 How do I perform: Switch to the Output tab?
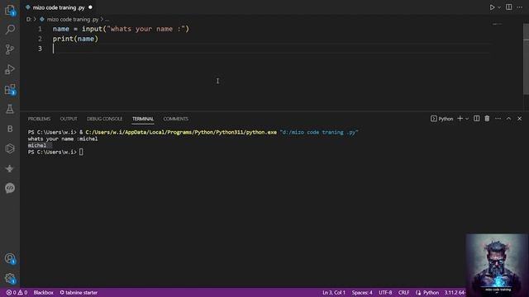pos(69,119)
